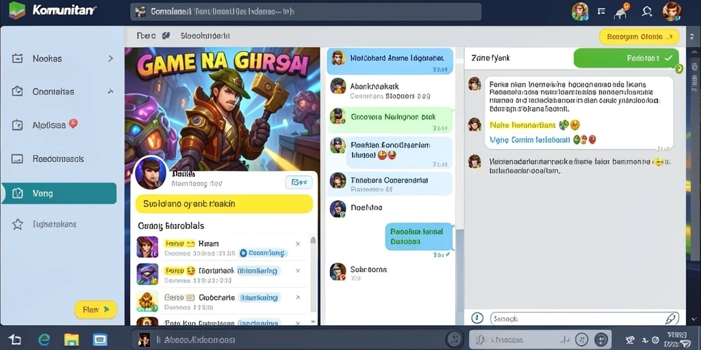
Task: Click the monitor icon beside Reedotmasols
Action: pyautogui.click(x=17, y=159)
